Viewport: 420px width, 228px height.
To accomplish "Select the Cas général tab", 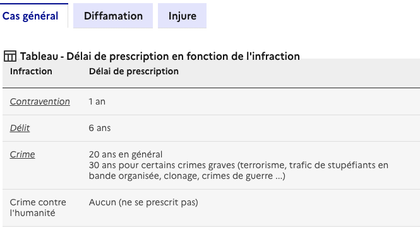I will 30,16.
